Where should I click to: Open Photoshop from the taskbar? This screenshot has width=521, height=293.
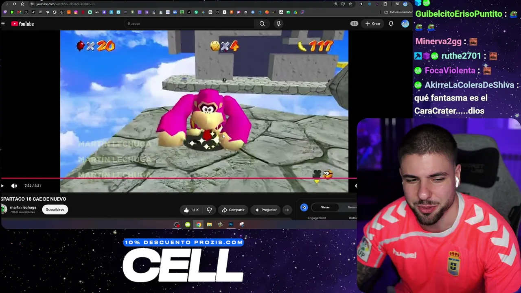pyautogui.click(x=231, y=225)
